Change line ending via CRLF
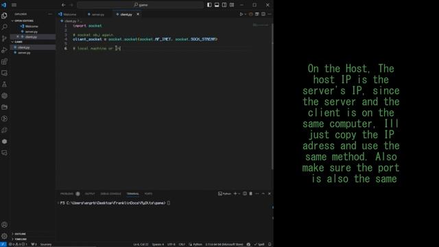Screen dimensions: 439x247 [182, 244]
